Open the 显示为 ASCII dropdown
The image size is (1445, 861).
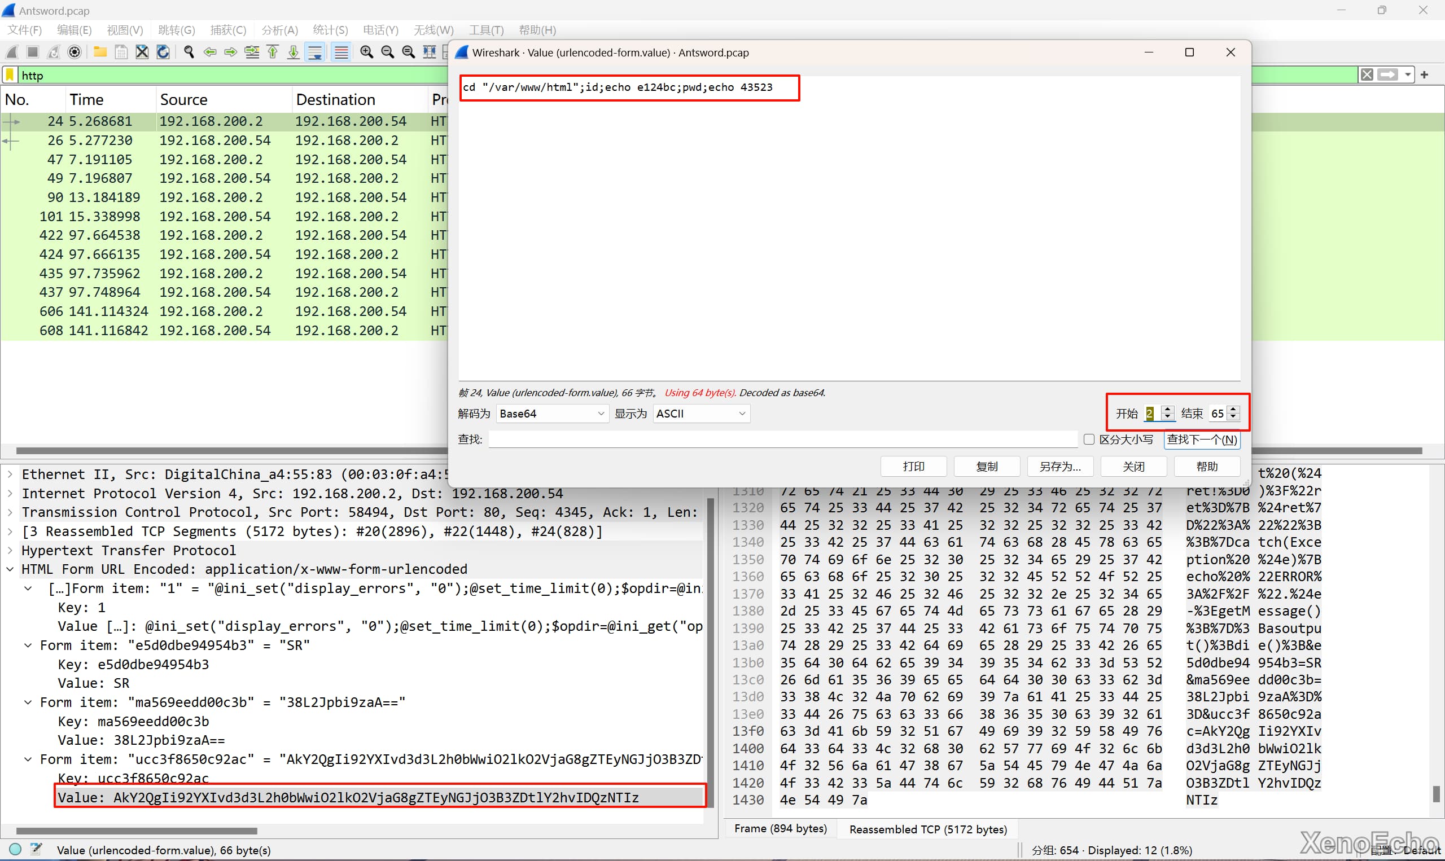point(700,414)
